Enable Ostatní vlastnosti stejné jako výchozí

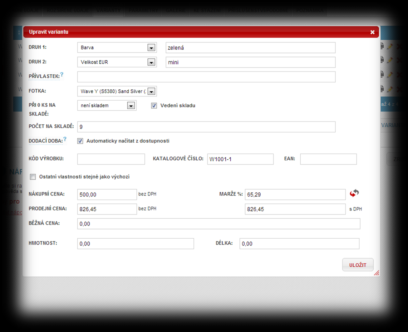(33, 177)
